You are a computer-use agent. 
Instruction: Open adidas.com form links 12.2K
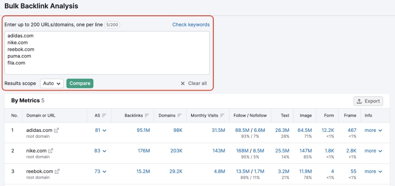328,130
